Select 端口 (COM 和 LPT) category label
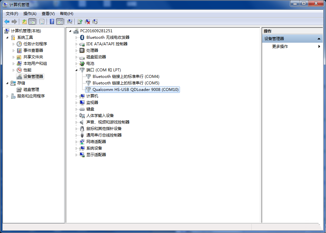 pos(104,70)
